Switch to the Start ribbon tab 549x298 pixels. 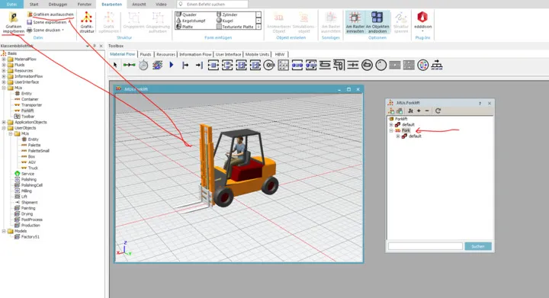(34, 5)
